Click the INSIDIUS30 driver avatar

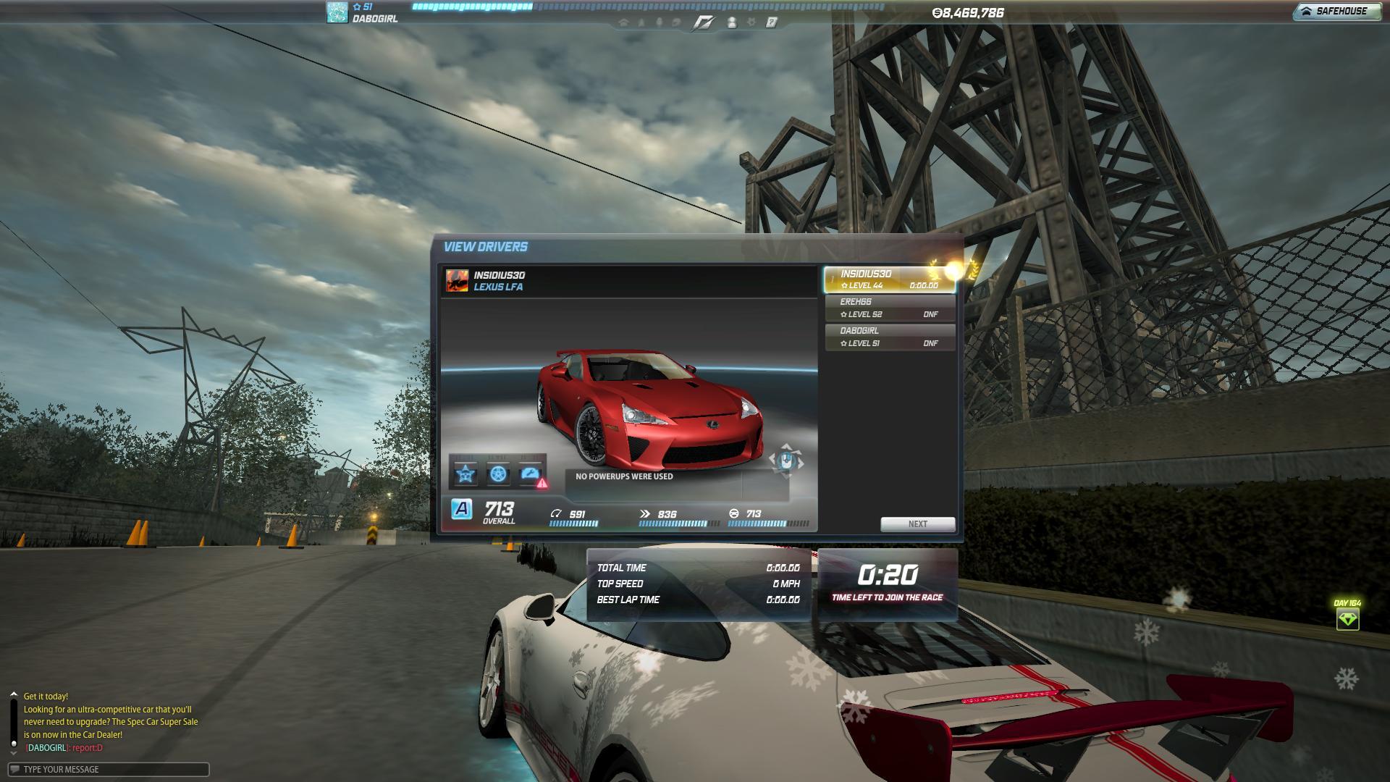click(457, 280)
